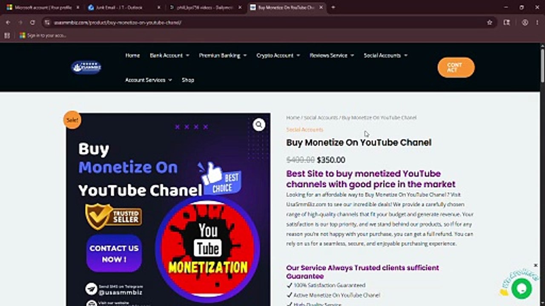Expand the Account Services menu
The image size is (545, 306).
click(148, 80)
